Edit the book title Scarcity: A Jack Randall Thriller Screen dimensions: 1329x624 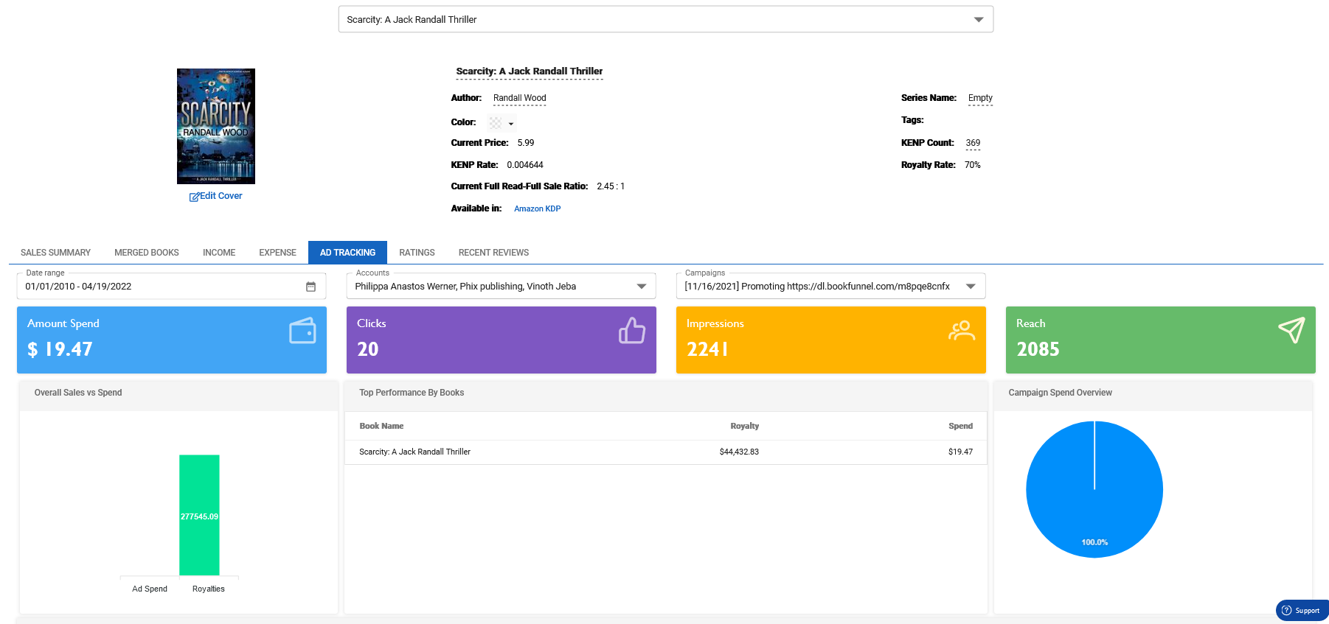click(530, 71)
